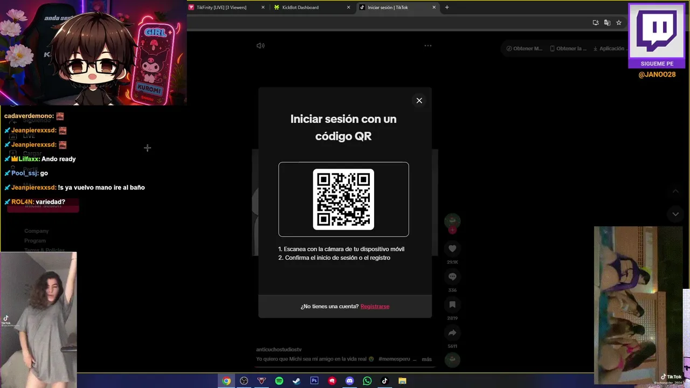Click the 29.1K likes count

tap(452, 262)
